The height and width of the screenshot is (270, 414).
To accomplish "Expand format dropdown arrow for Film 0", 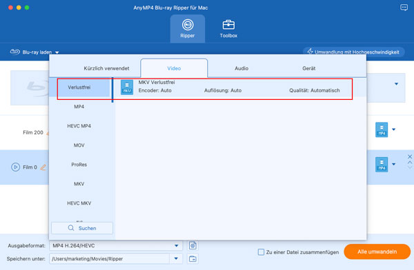I will pos(394,164).
